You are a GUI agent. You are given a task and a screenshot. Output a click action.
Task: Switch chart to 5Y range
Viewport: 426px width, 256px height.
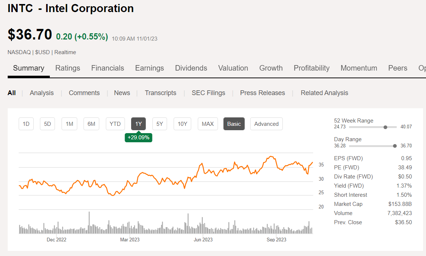[160, 124]
